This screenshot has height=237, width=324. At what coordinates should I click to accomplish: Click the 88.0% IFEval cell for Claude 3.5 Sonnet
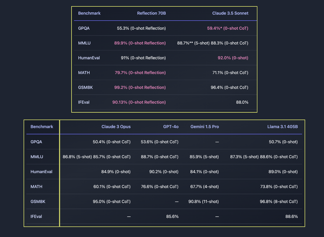pos(242,102)
